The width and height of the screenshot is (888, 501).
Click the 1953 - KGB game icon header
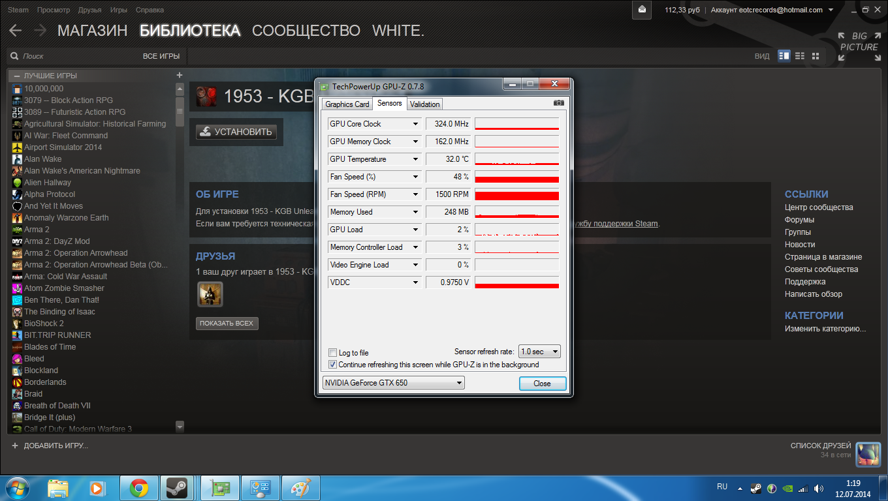pos(206,97)
